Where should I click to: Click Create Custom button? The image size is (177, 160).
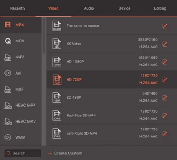(x=65, y=153)
